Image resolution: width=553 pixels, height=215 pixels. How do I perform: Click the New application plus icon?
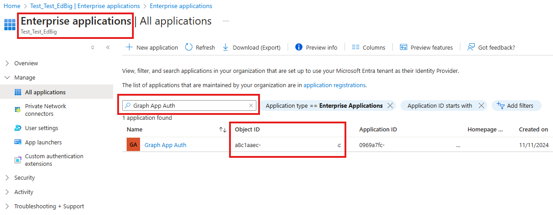[129, 47]
